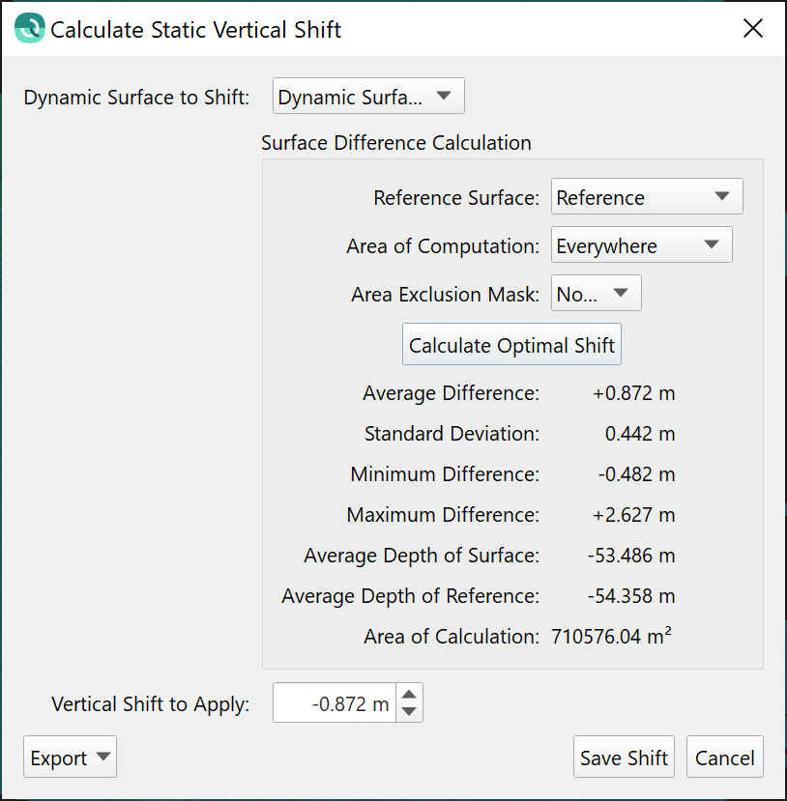Click the app icon in the title bar
Image resolution: width=787 pixels, height=801 pixels.
click(30, 28)
